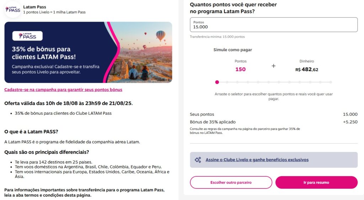This screenshot has height=200, width=364.
Task: Click the 150 Pontos value in the simulator
Action: click(x=240, y=69)
